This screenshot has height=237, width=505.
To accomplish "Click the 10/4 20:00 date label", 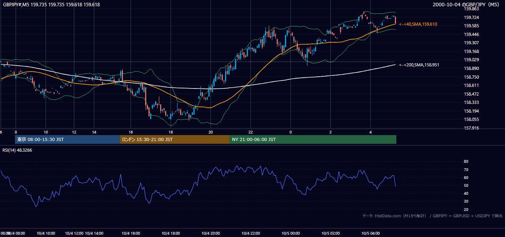I will tap(211, 233).
